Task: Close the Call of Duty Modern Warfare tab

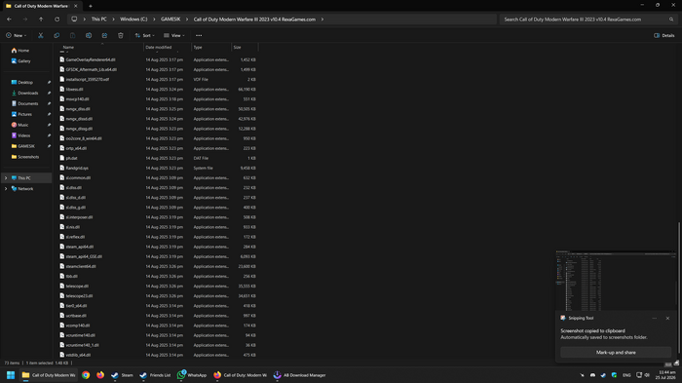Action: pos(76,6)
